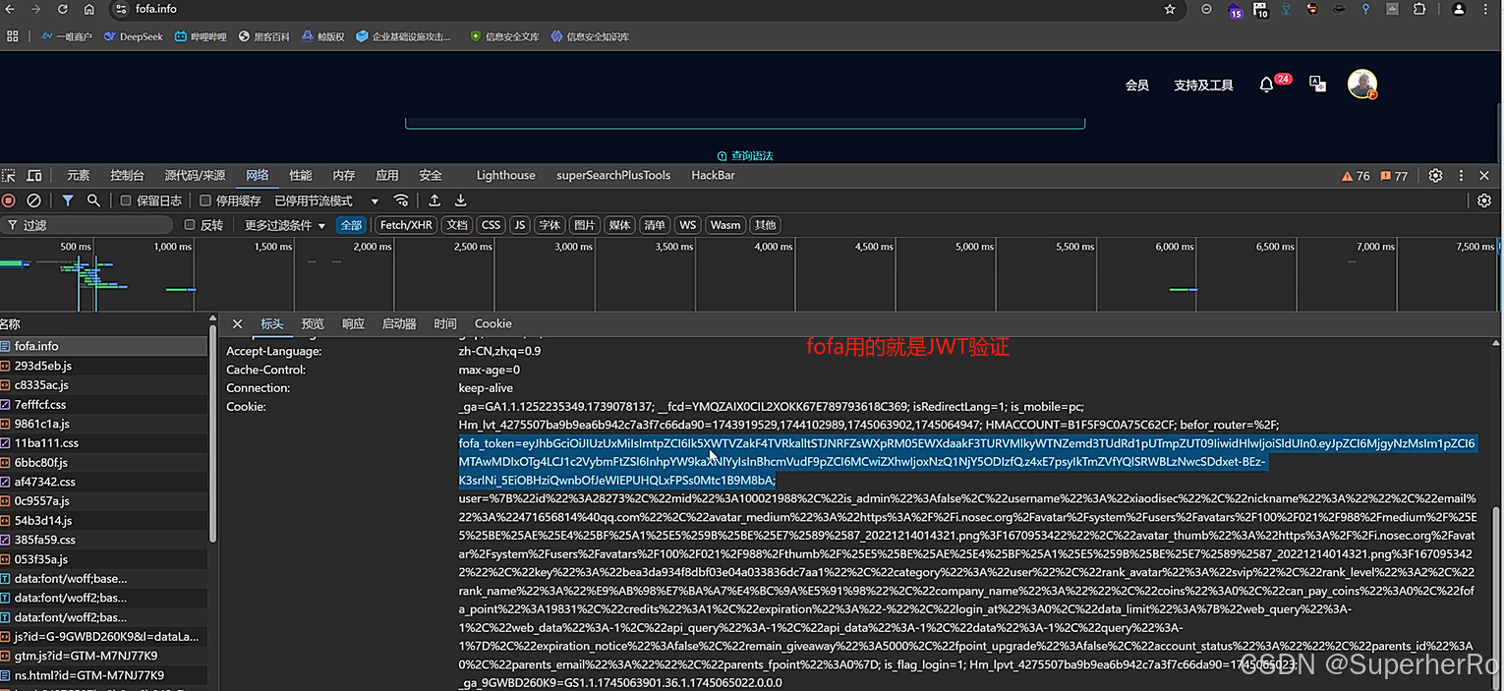Open DevTools settings gear in main tab bar
Viewport: 1504px width, 691px height.
click(1436, 176)
